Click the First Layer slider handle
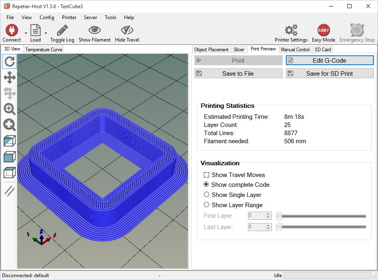Viewport: 378px width, 280px height. coord(279,216)
